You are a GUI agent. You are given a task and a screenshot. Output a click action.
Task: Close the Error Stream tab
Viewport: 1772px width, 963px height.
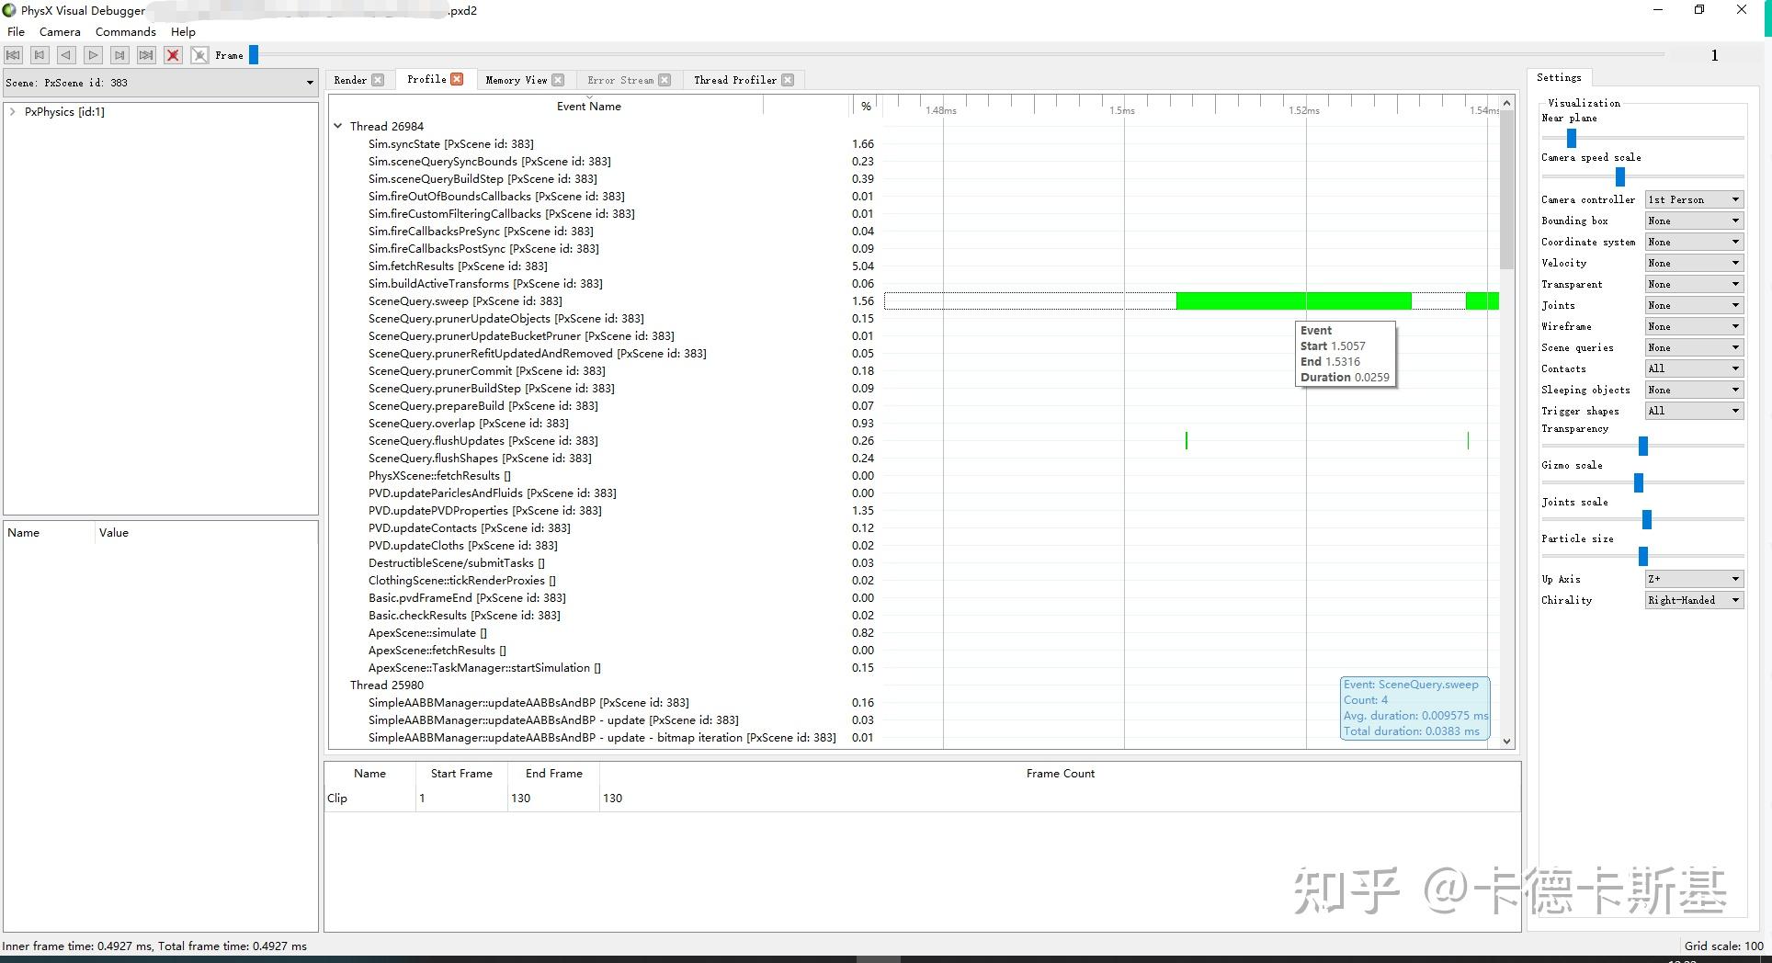tap(664, 80)
